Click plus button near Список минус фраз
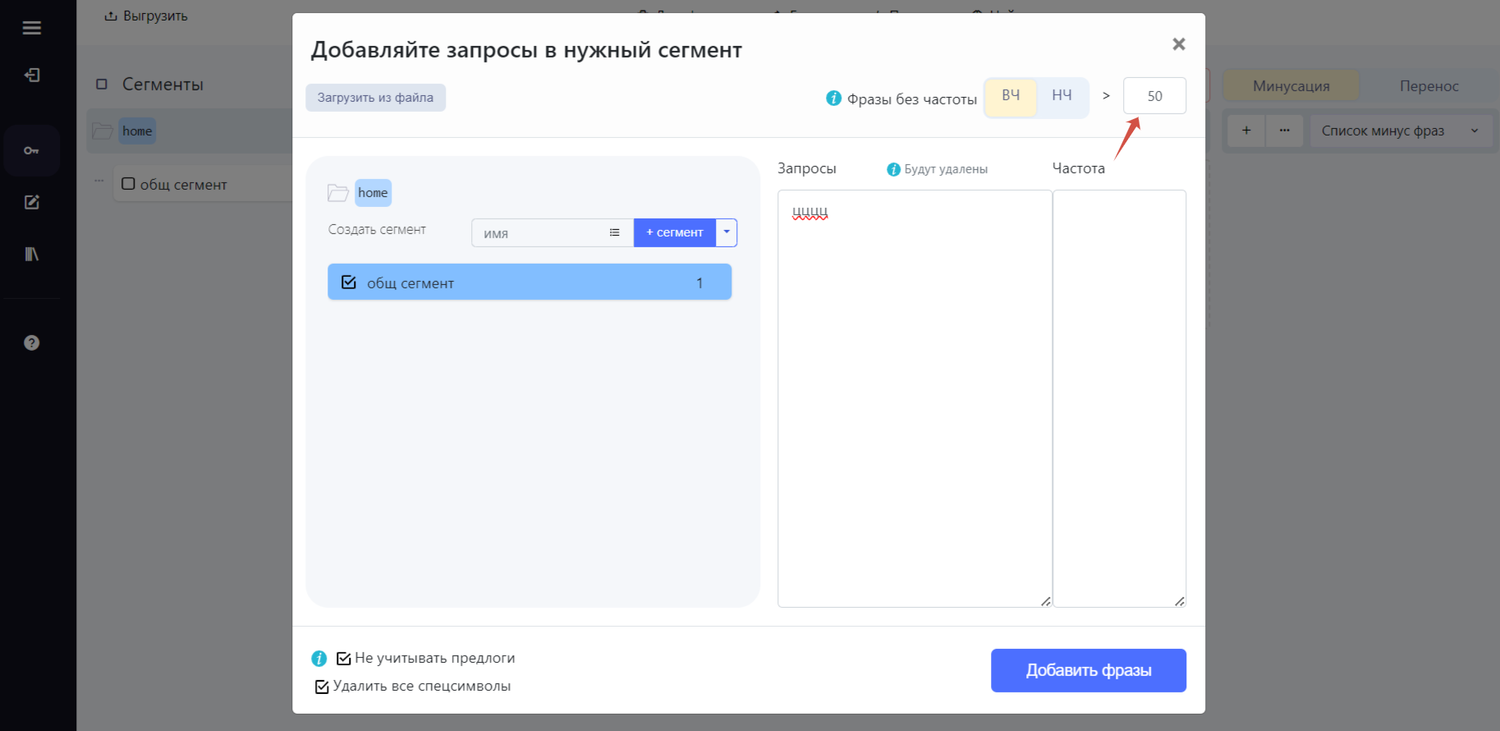The height and width of the screenshot is (731, 1500). click(x=1246, y=131)
